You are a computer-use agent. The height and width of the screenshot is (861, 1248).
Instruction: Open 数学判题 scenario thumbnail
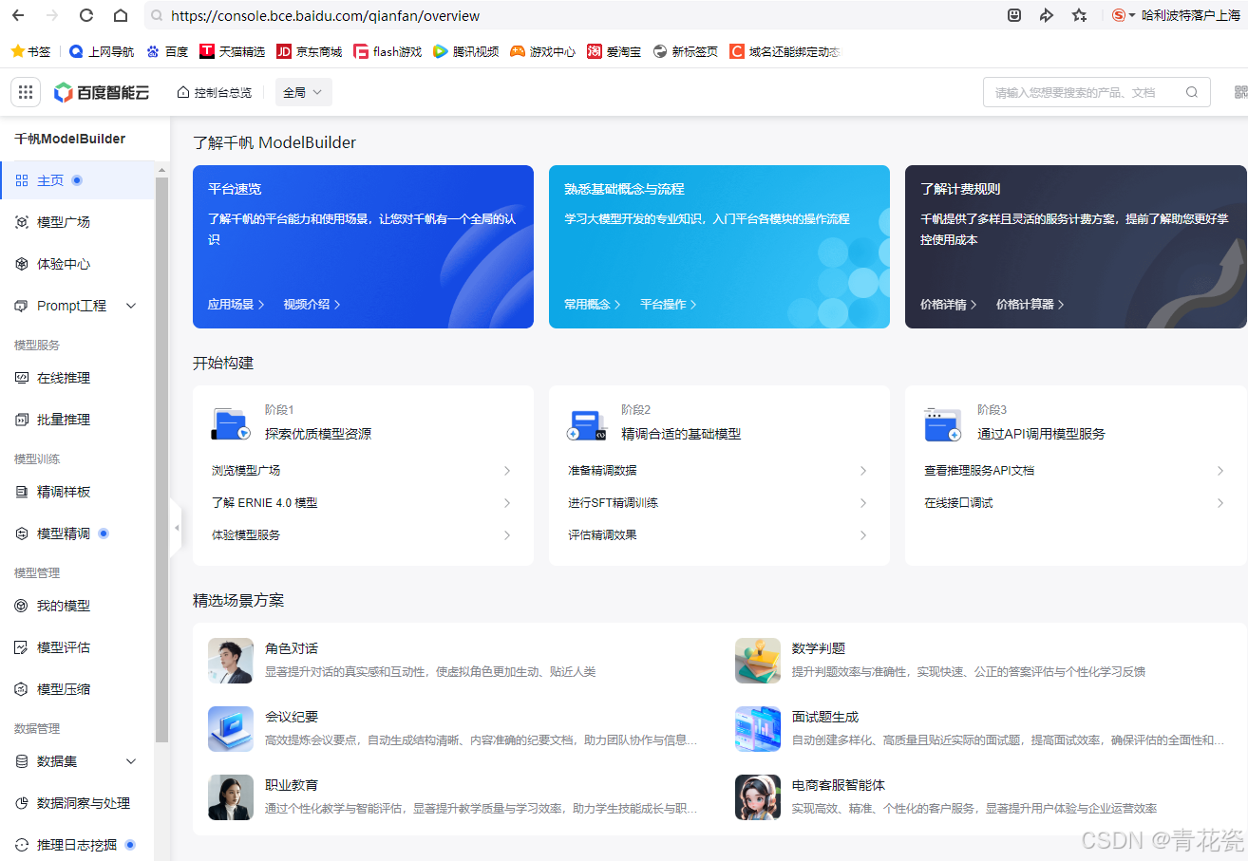click(x=758, y=661)
